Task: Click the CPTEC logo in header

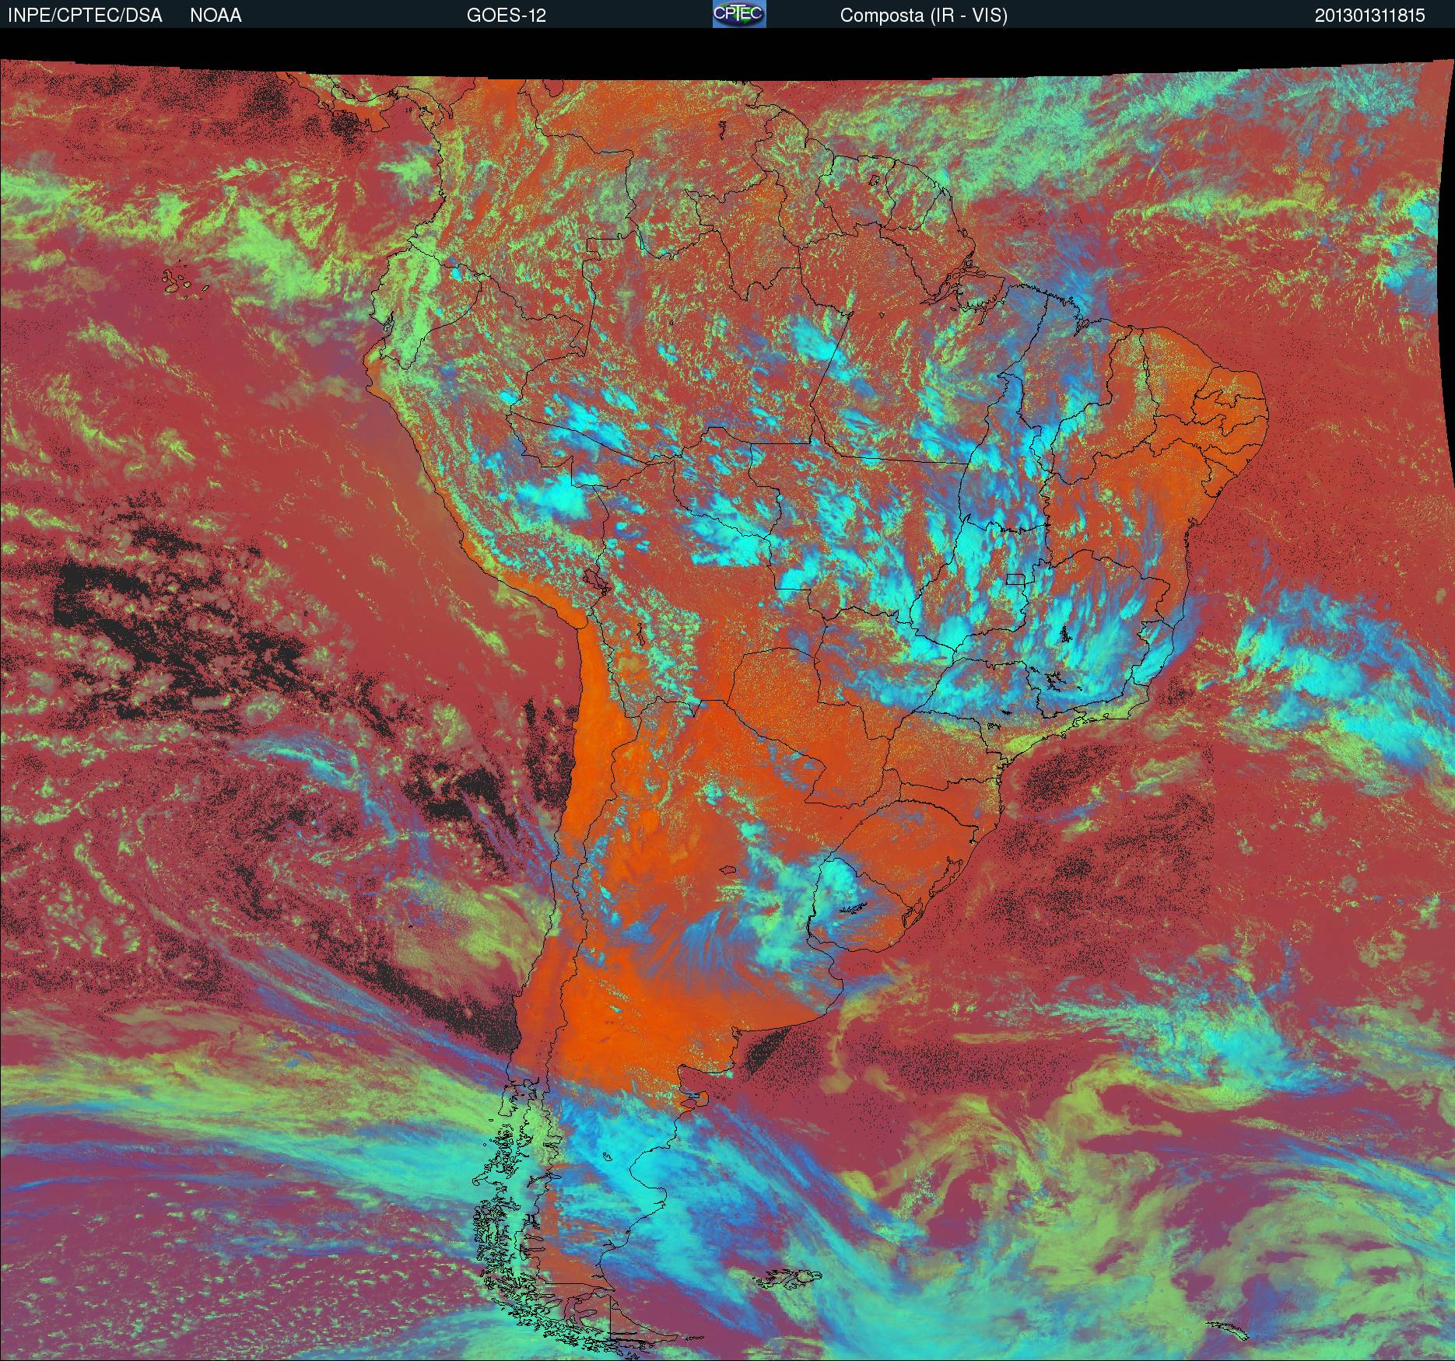Action: point(739,14)
